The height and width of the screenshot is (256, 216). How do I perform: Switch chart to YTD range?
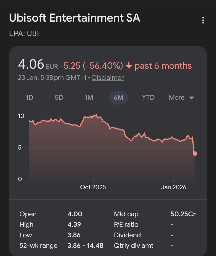tap(148, 98)
